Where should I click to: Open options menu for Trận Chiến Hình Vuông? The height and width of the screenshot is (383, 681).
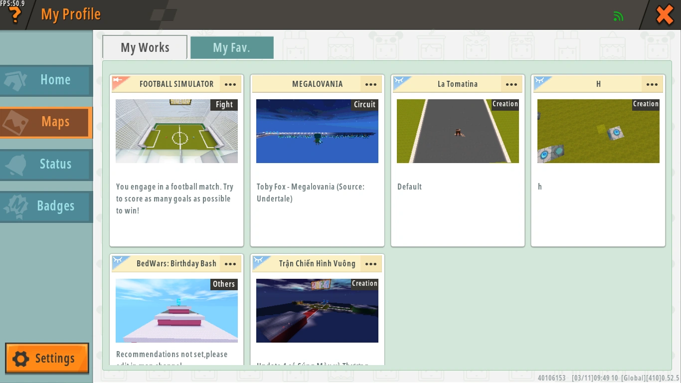coord(371,264)
